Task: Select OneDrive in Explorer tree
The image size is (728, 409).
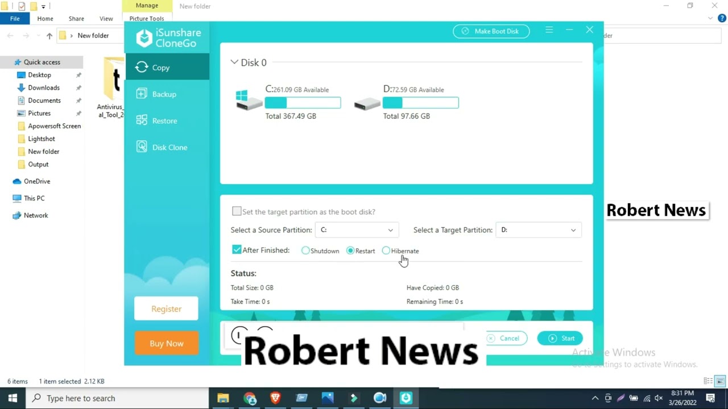Action: click(x=36, y=181)
